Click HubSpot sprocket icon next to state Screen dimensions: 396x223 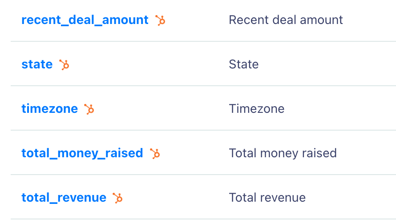click(64, 65)
